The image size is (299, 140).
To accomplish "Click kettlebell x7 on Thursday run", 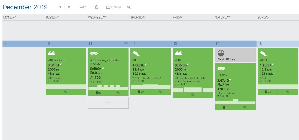I will coord(141,92).
